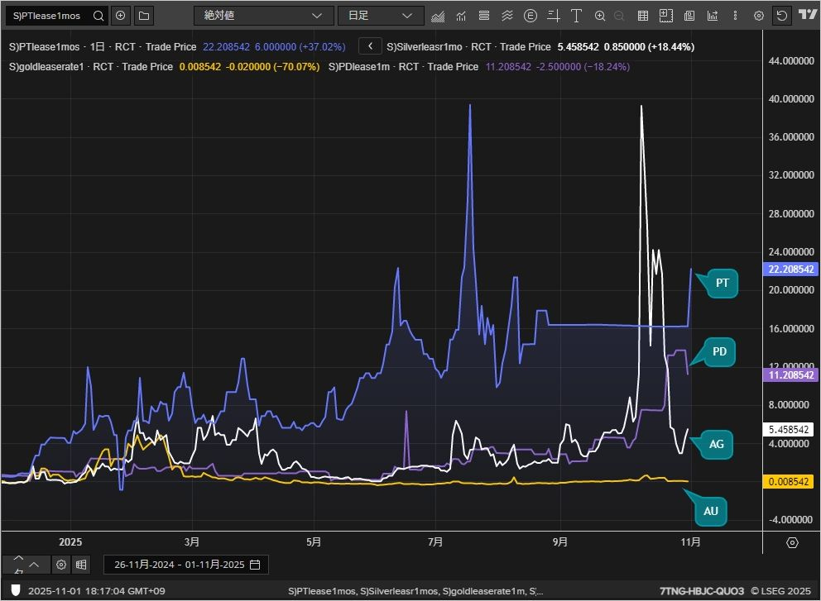This screenshot has height=601, width=821.
Task: Open the date range input field
Action: 186,565
